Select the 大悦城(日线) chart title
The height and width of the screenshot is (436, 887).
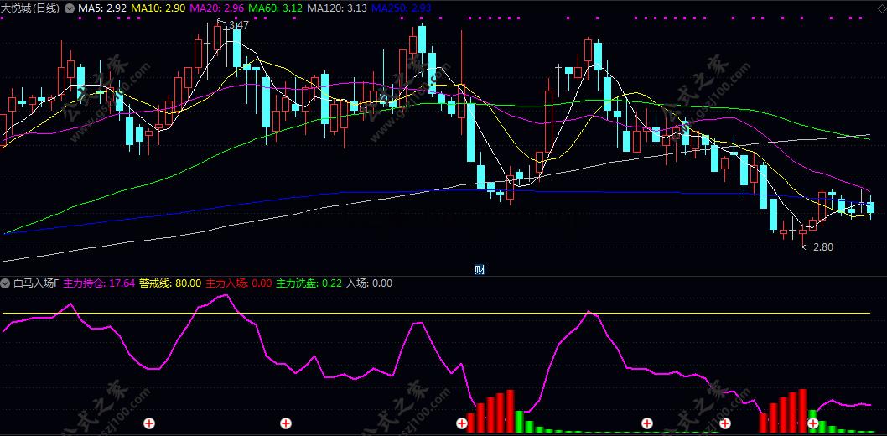tap(32, 8)
